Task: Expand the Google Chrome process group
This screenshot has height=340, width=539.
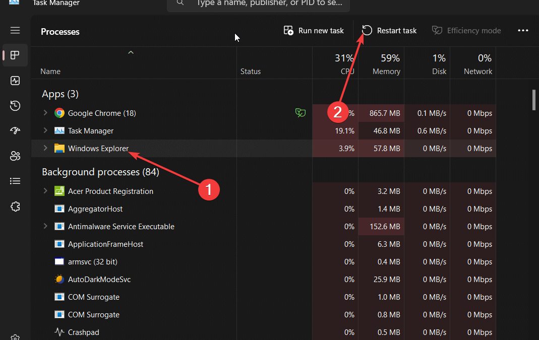Action: coord(45,113)
